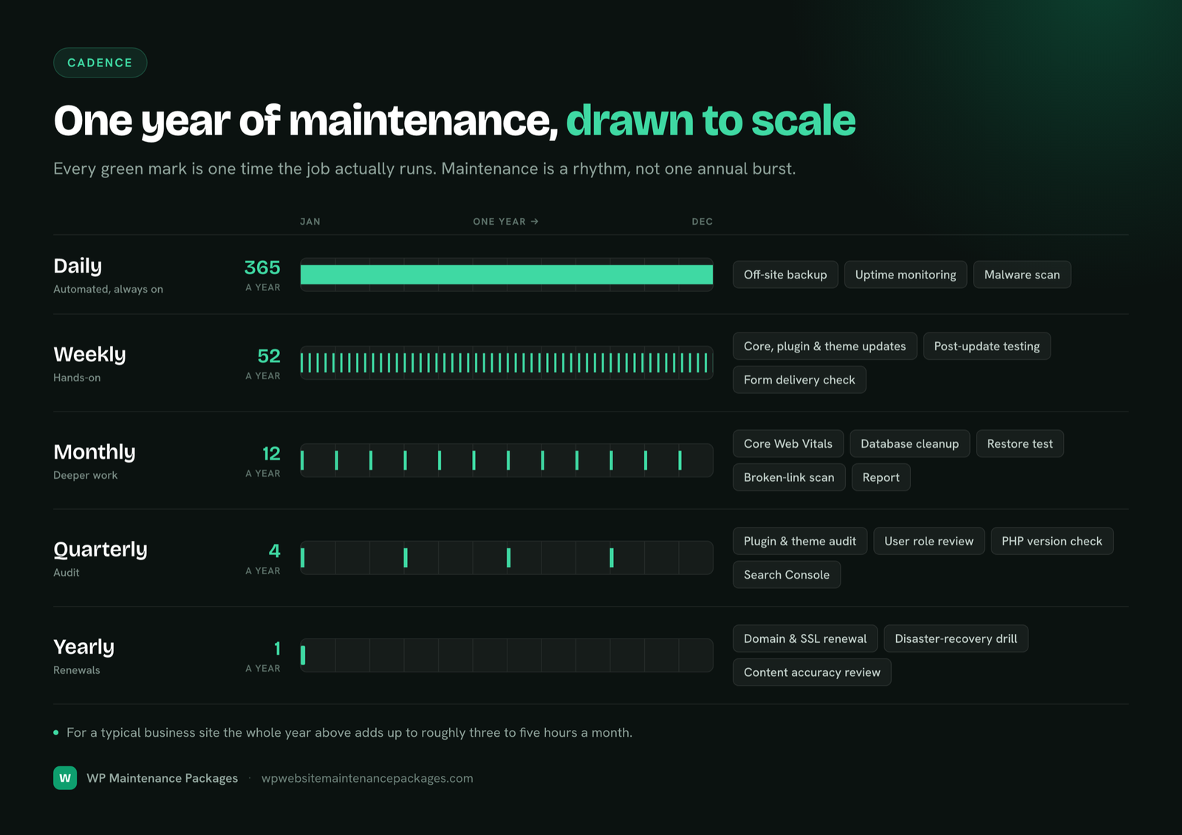The height and width of the screenshot is (835, 1182).
Task: Select the Malware scan tag
Action: (1022, 275)
